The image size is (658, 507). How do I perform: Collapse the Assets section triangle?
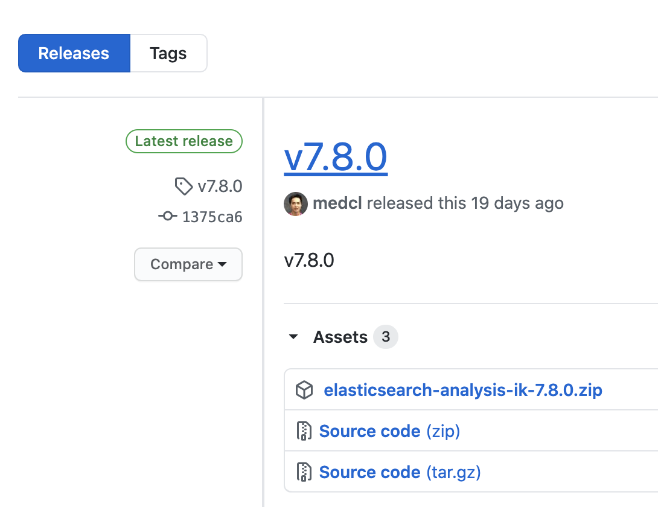(x=294, y=337)
